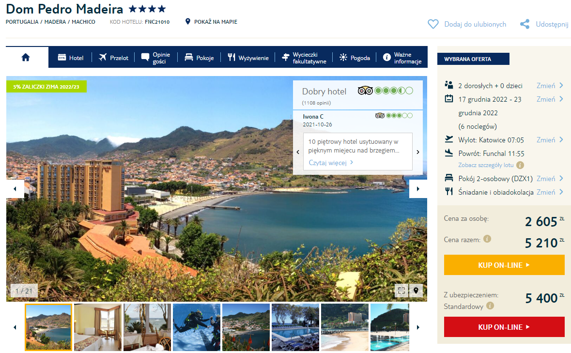This screenshot has height=353, width=571.
Task: Click map pin icon on photo
Action: coord(416,291)
